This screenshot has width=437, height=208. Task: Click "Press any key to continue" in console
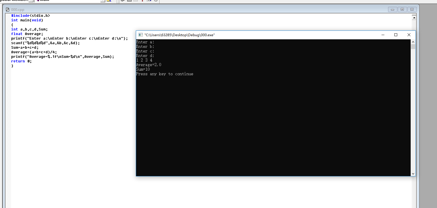(x=165, y=74)
